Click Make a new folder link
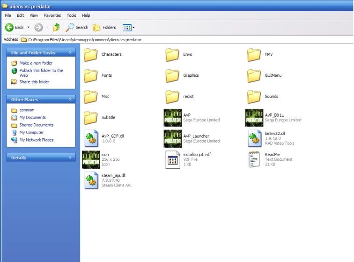 click(x=36, y=63)
